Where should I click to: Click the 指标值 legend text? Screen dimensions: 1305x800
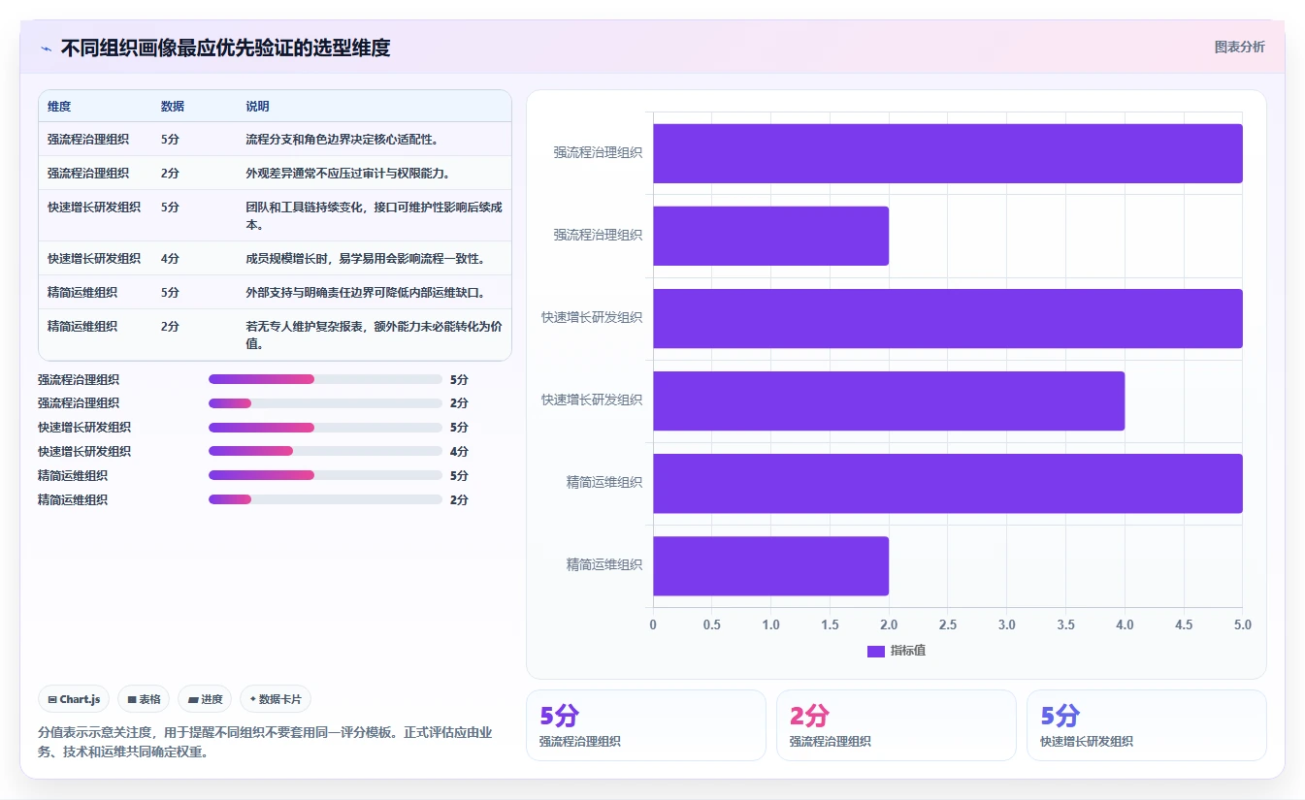[x=908, y=651]
